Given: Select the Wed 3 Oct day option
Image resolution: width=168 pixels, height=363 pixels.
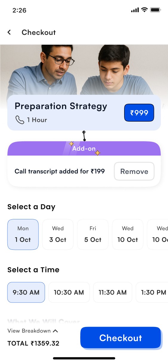Looking at the screenshot, I should 58,234.
